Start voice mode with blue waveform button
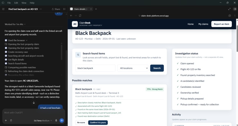 [62, 121]
